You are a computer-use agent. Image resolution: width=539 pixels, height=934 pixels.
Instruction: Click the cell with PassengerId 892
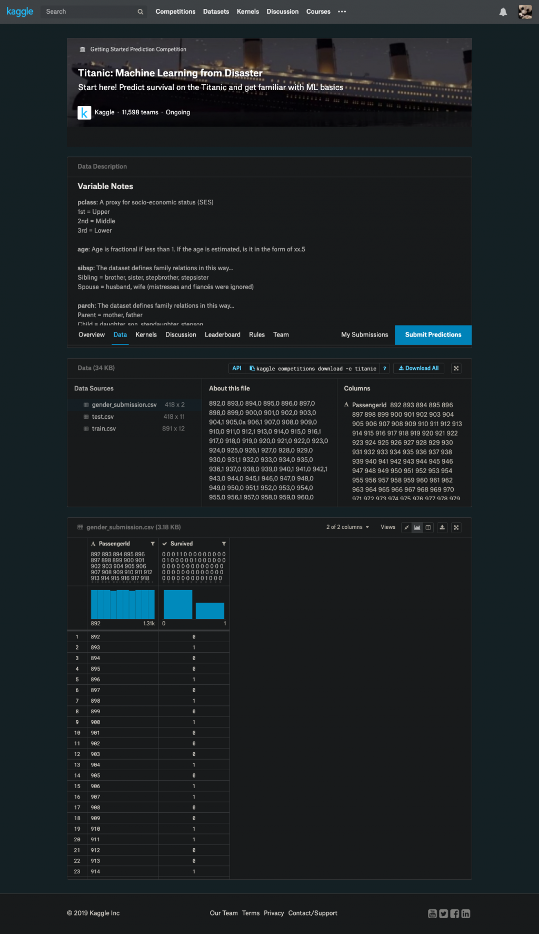click(123, 637)
